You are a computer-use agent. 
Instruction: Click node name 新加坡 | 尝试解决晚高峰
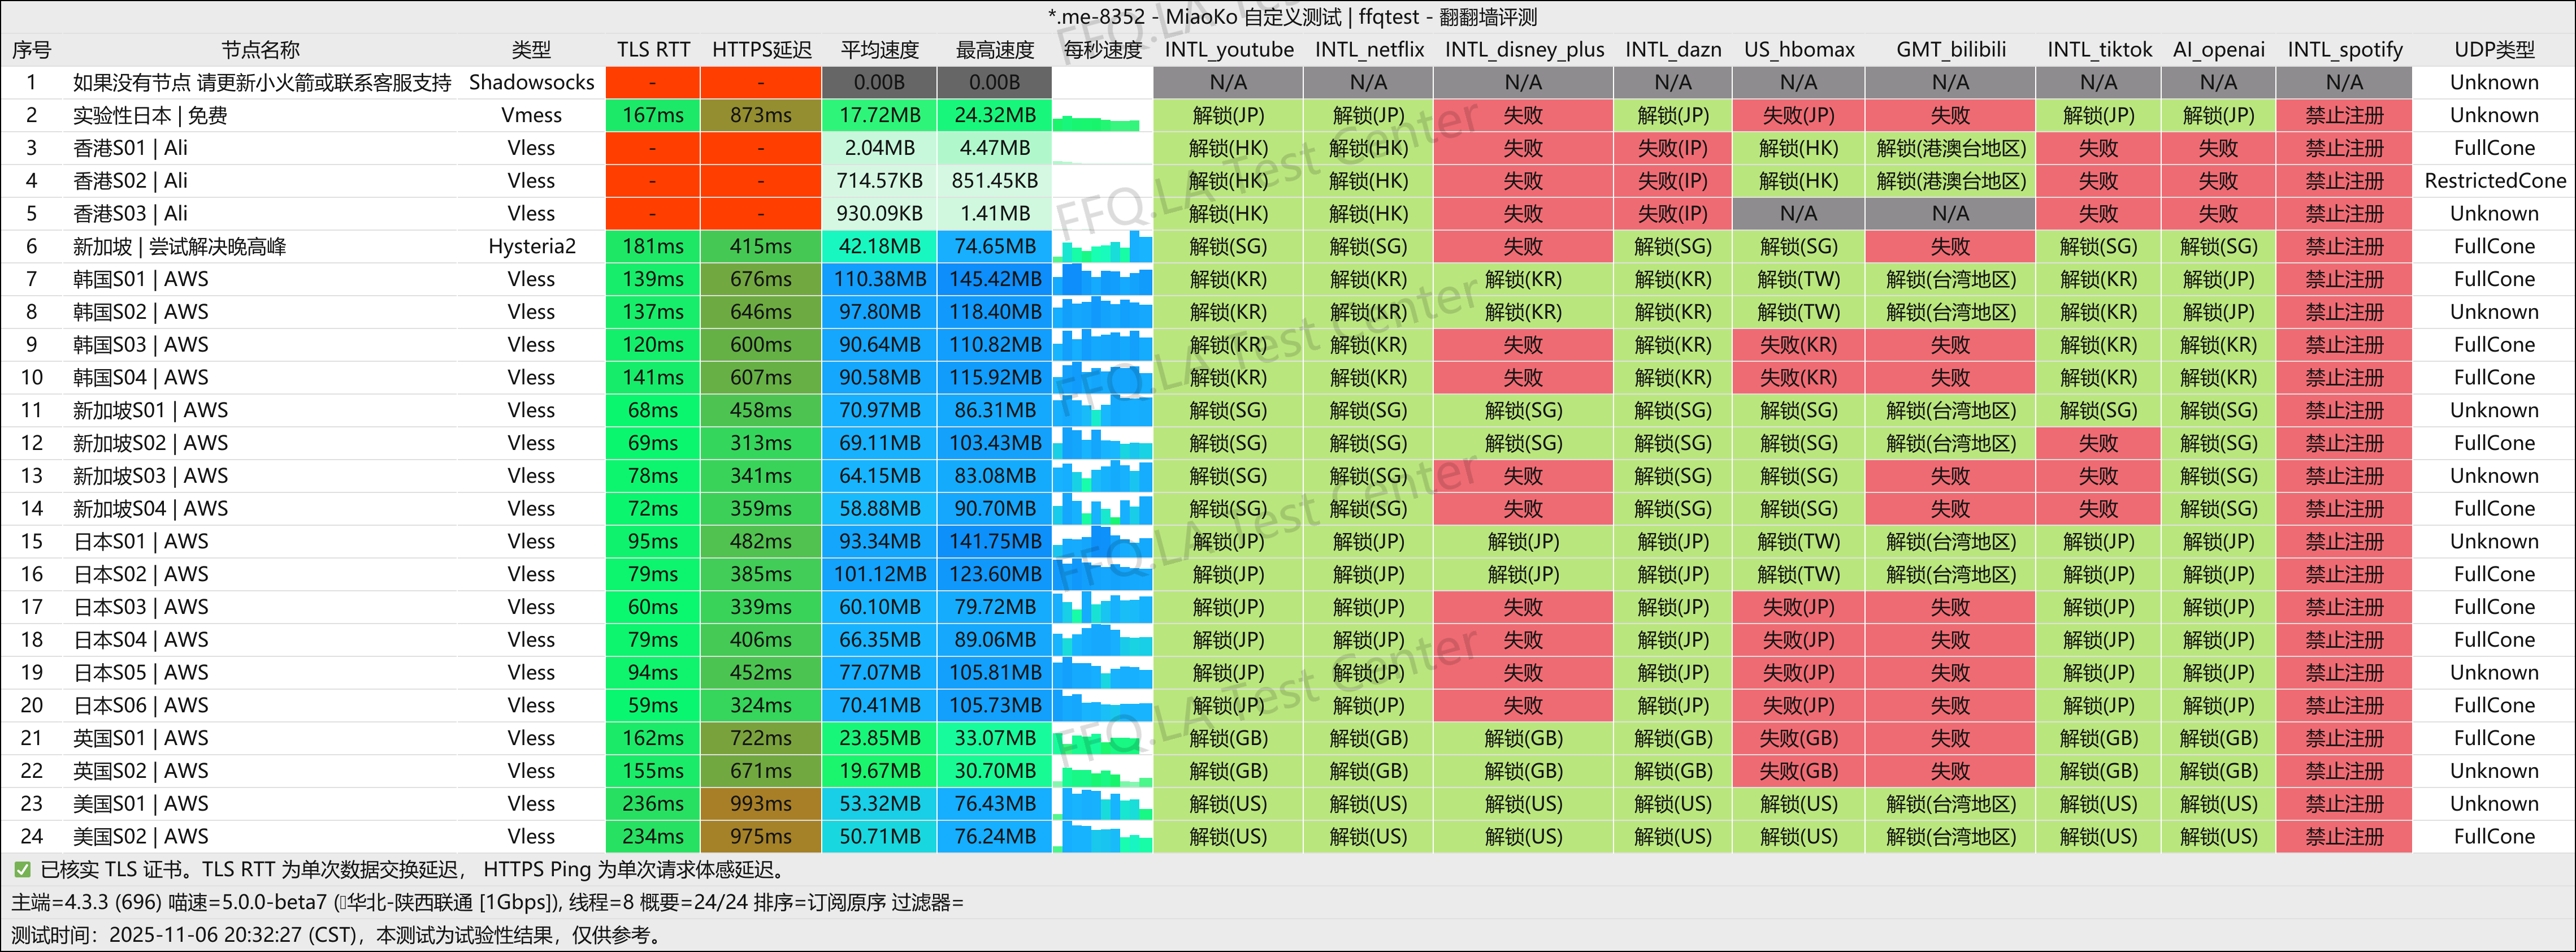tap(179, 246)
